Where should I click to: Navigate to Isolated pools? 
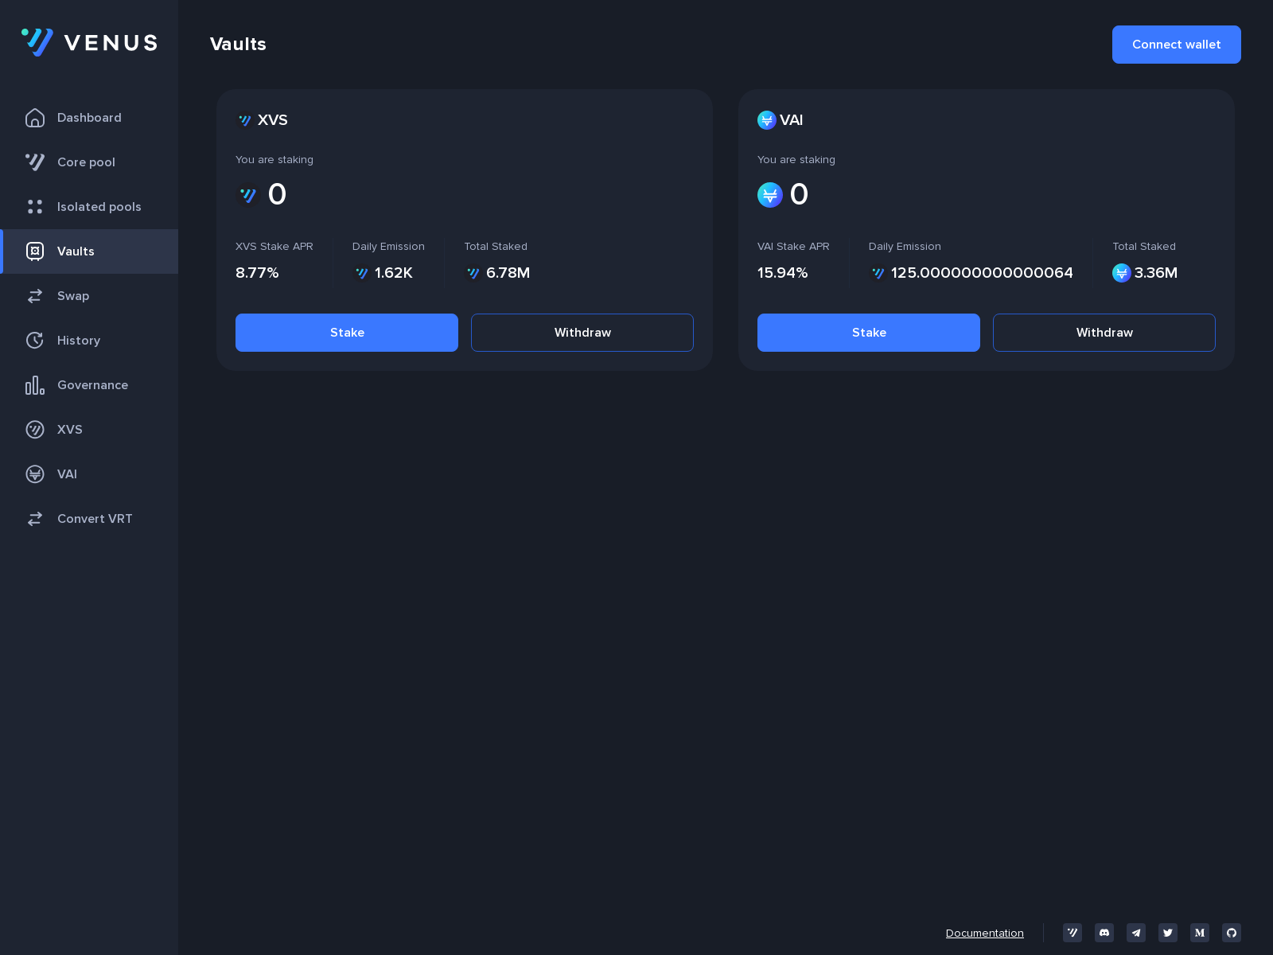coord(89,207)
